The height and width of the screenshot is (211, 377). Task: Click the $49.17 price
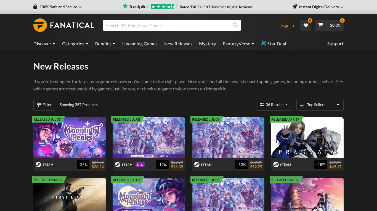(x=335, y=167)
